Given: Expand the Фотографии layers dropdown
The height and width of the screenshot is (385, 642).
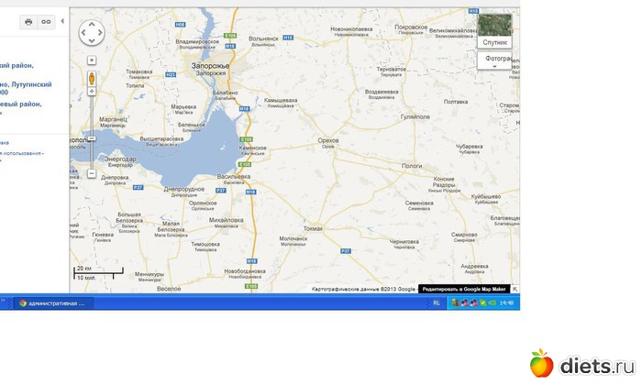Looking at the screenshot, I should pyautogui.click(x=495, y=60).
